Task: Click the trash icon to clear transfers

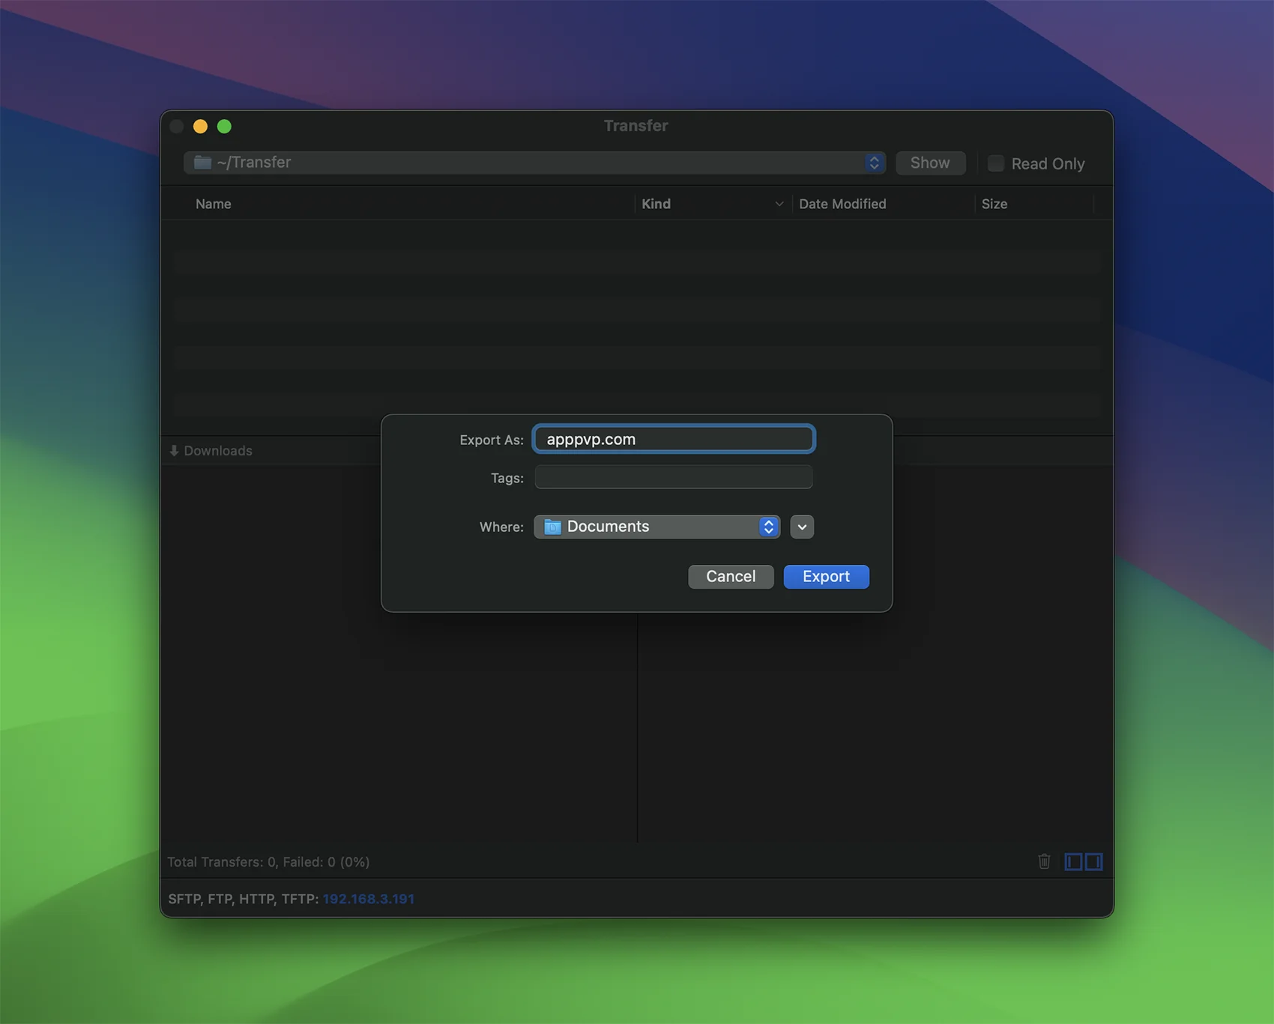Action: pos(1044,861)
